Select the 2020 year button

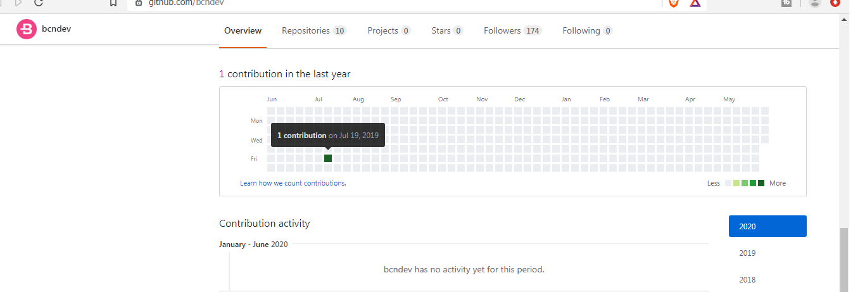[x=767, y=226]
